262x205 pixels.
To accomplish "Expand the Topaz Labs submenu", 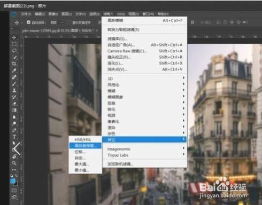I will [144, 155].
